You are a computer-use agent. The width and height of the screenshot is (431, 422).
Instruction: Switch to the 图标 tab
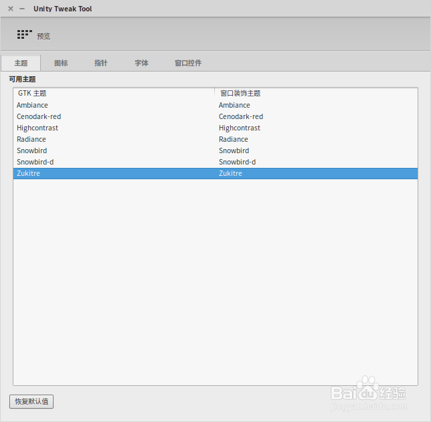point(61,63)
